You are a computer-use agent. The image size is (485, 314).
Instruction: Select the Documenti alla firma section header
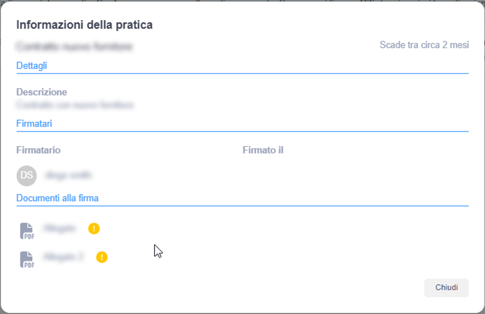click(x=57, y=198)
